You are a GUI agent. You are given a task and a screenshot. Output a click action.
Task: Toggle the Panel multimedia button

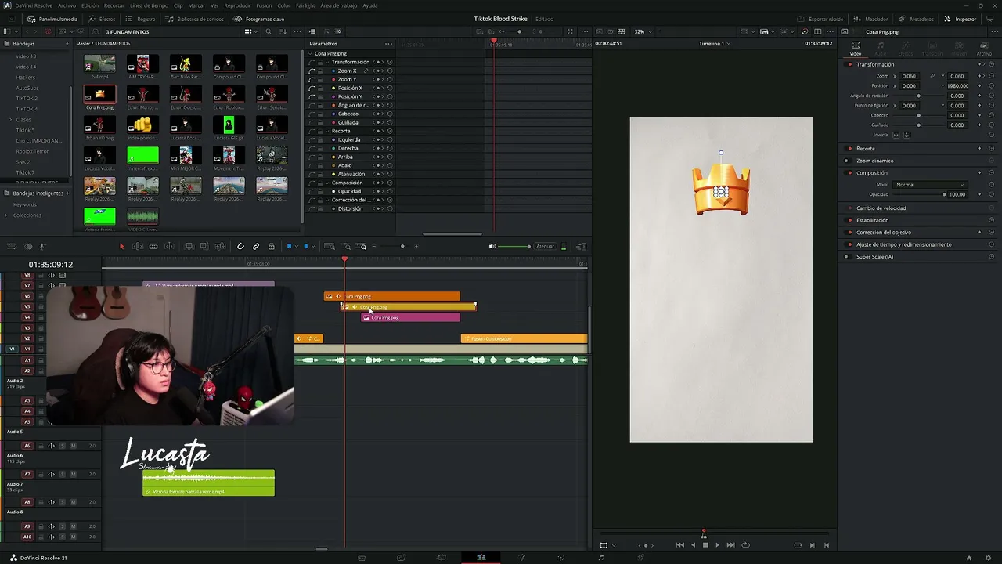click(x=52, y=19)
